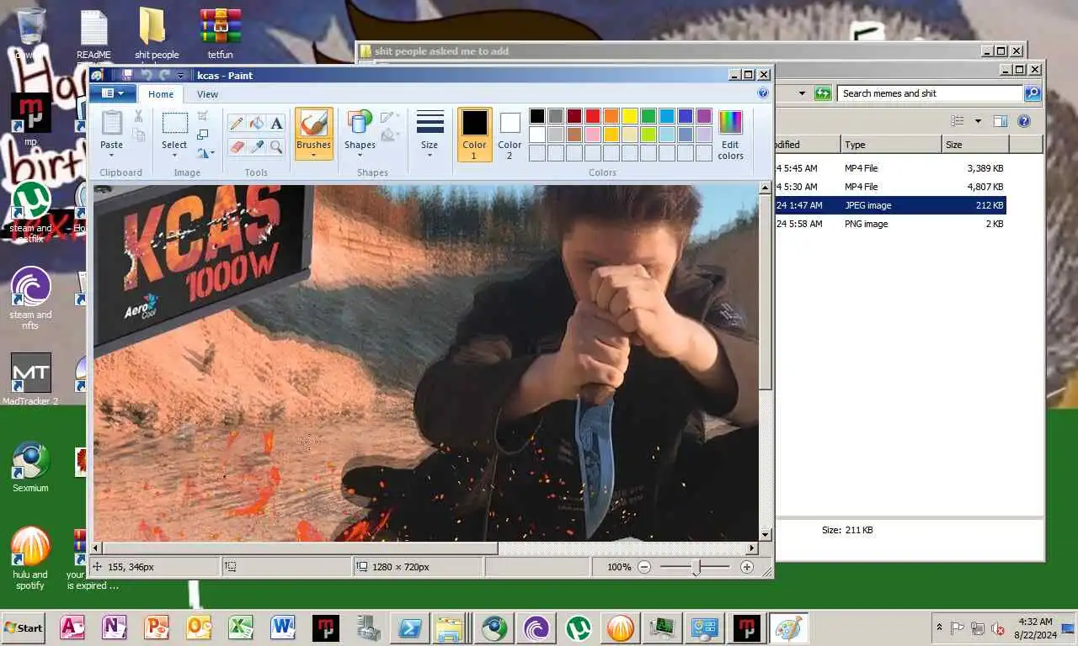The width and height of the screenshot is (1078, 646).
Task: Click the Brushes tool icon
Action: tap(313, 123)
